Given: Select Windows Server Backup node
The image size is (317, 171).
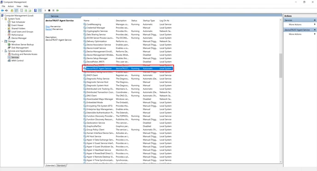Looking at the screenshot, I should tap(23, 44).
